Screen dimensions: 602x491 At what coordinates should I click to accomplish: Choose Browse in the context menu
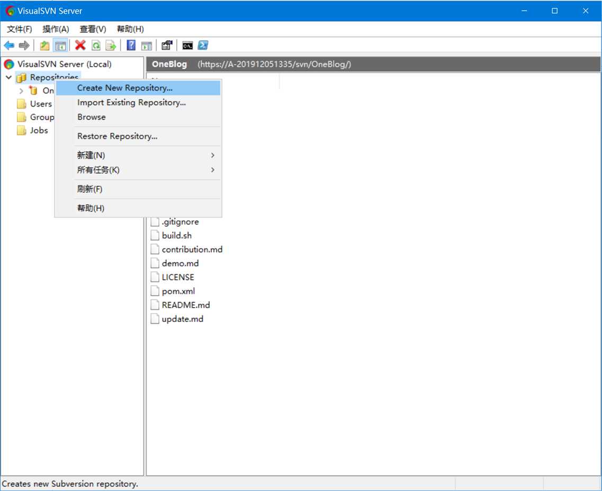[138, 117]
